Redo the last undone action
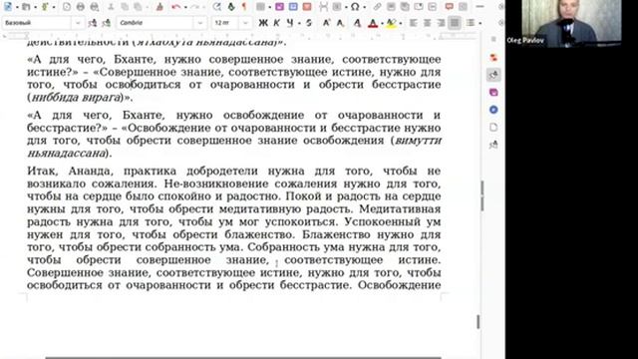638x359 pixels. coord(195,7)
